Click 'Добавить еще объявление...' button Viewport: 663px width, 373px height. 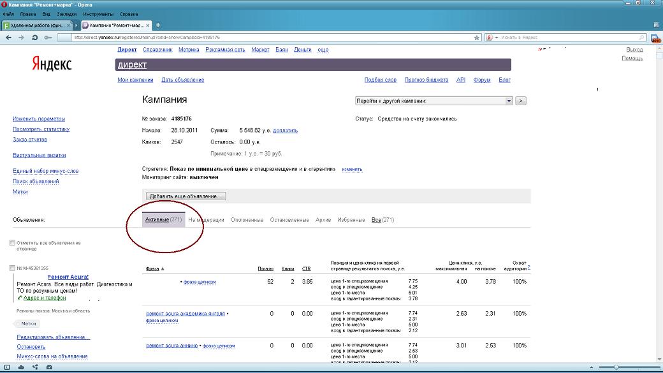(186, 196)
